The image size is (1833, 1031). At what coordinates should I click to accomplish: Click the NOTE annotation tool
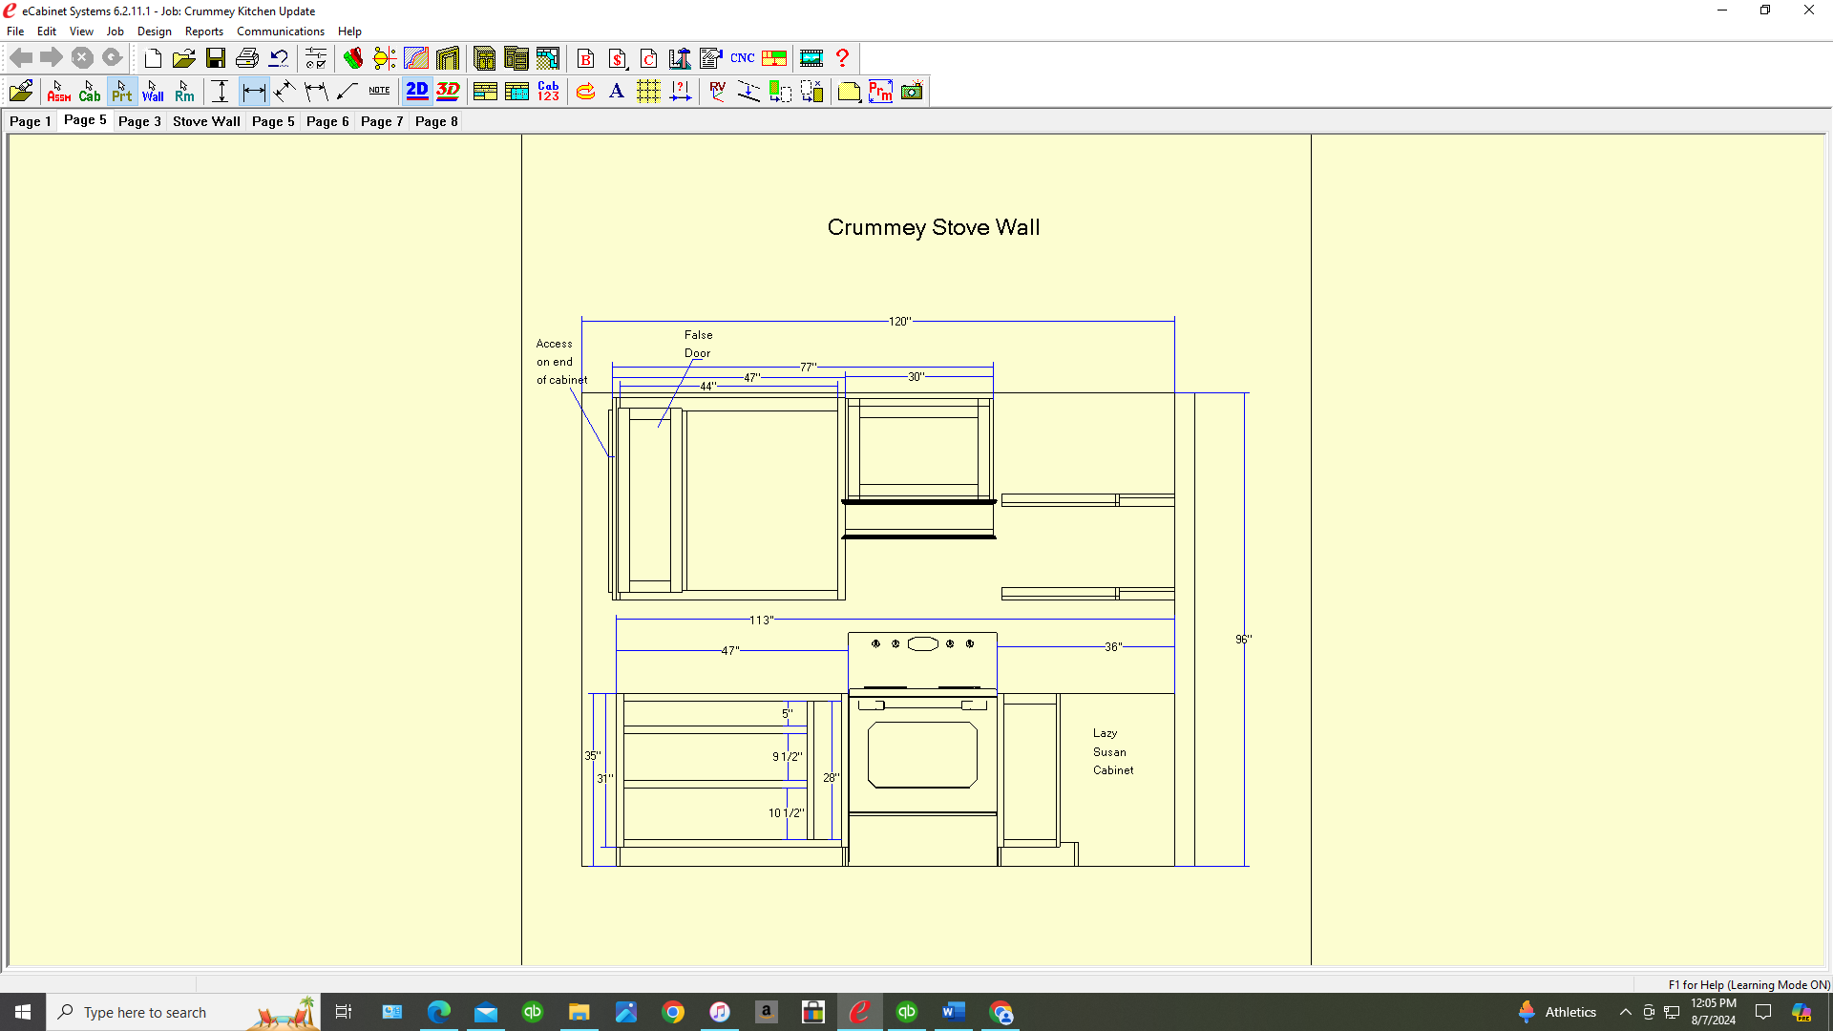click(x=379, y=92)
